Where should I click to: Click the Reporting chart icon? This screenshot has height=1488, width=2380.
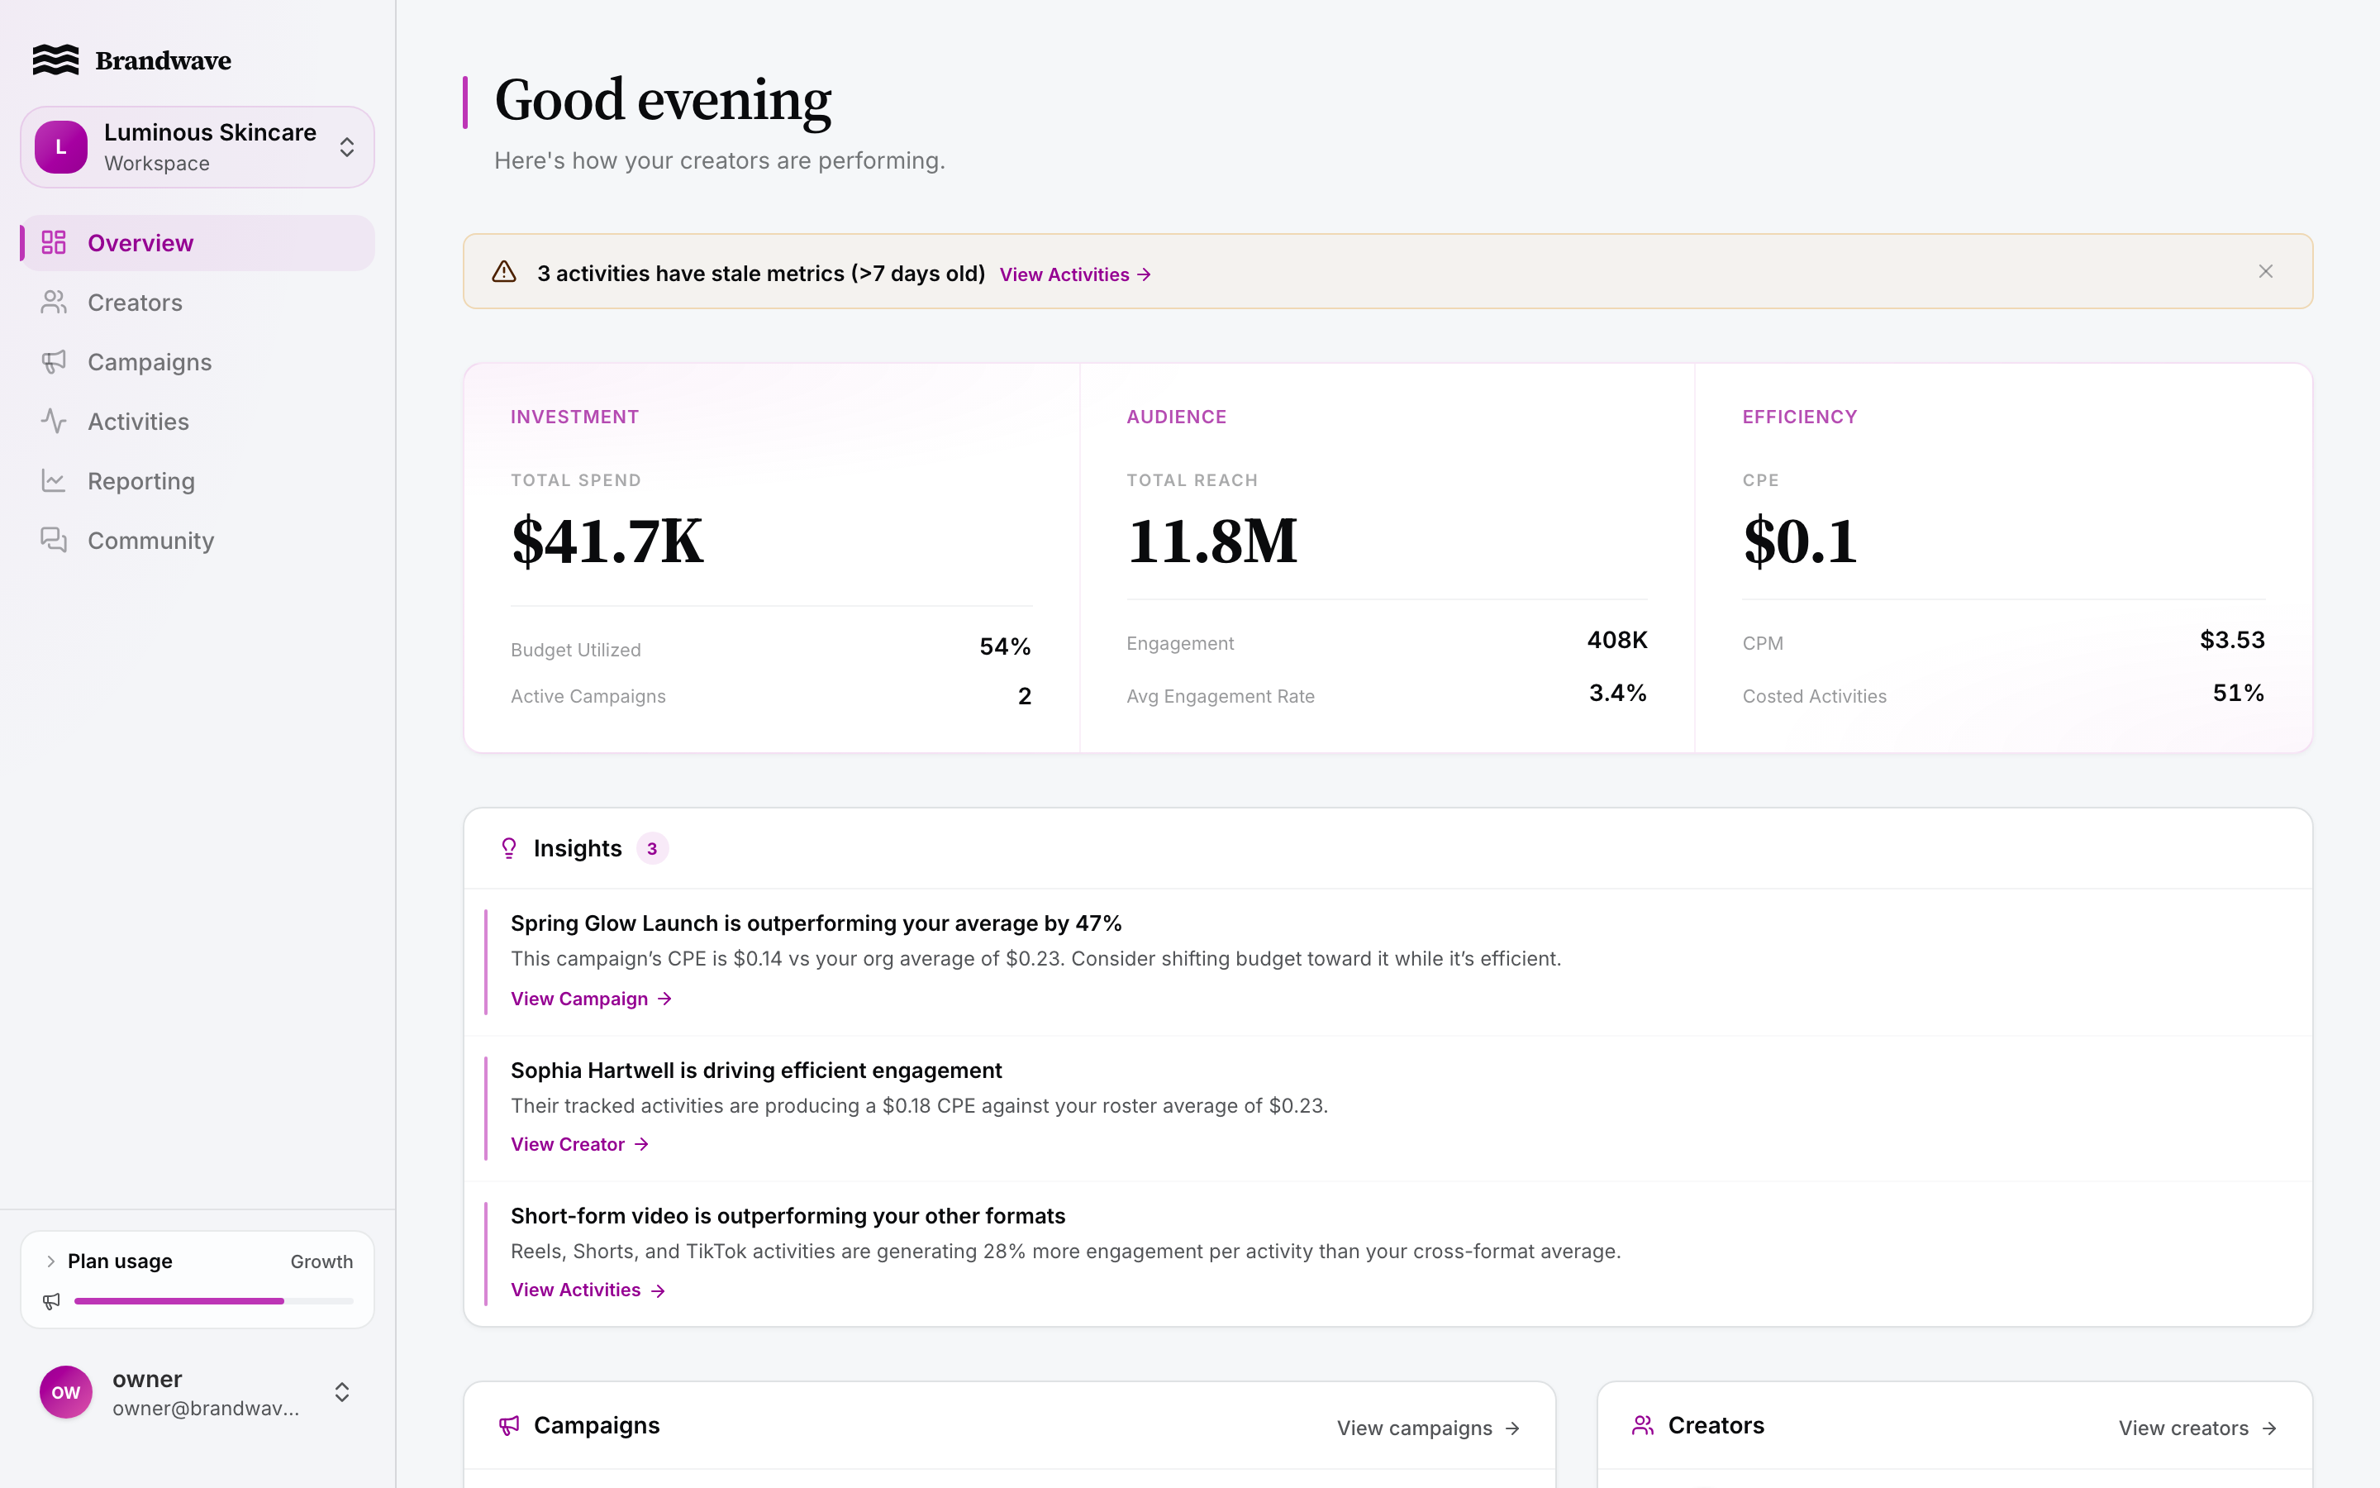tap(54, 481)
